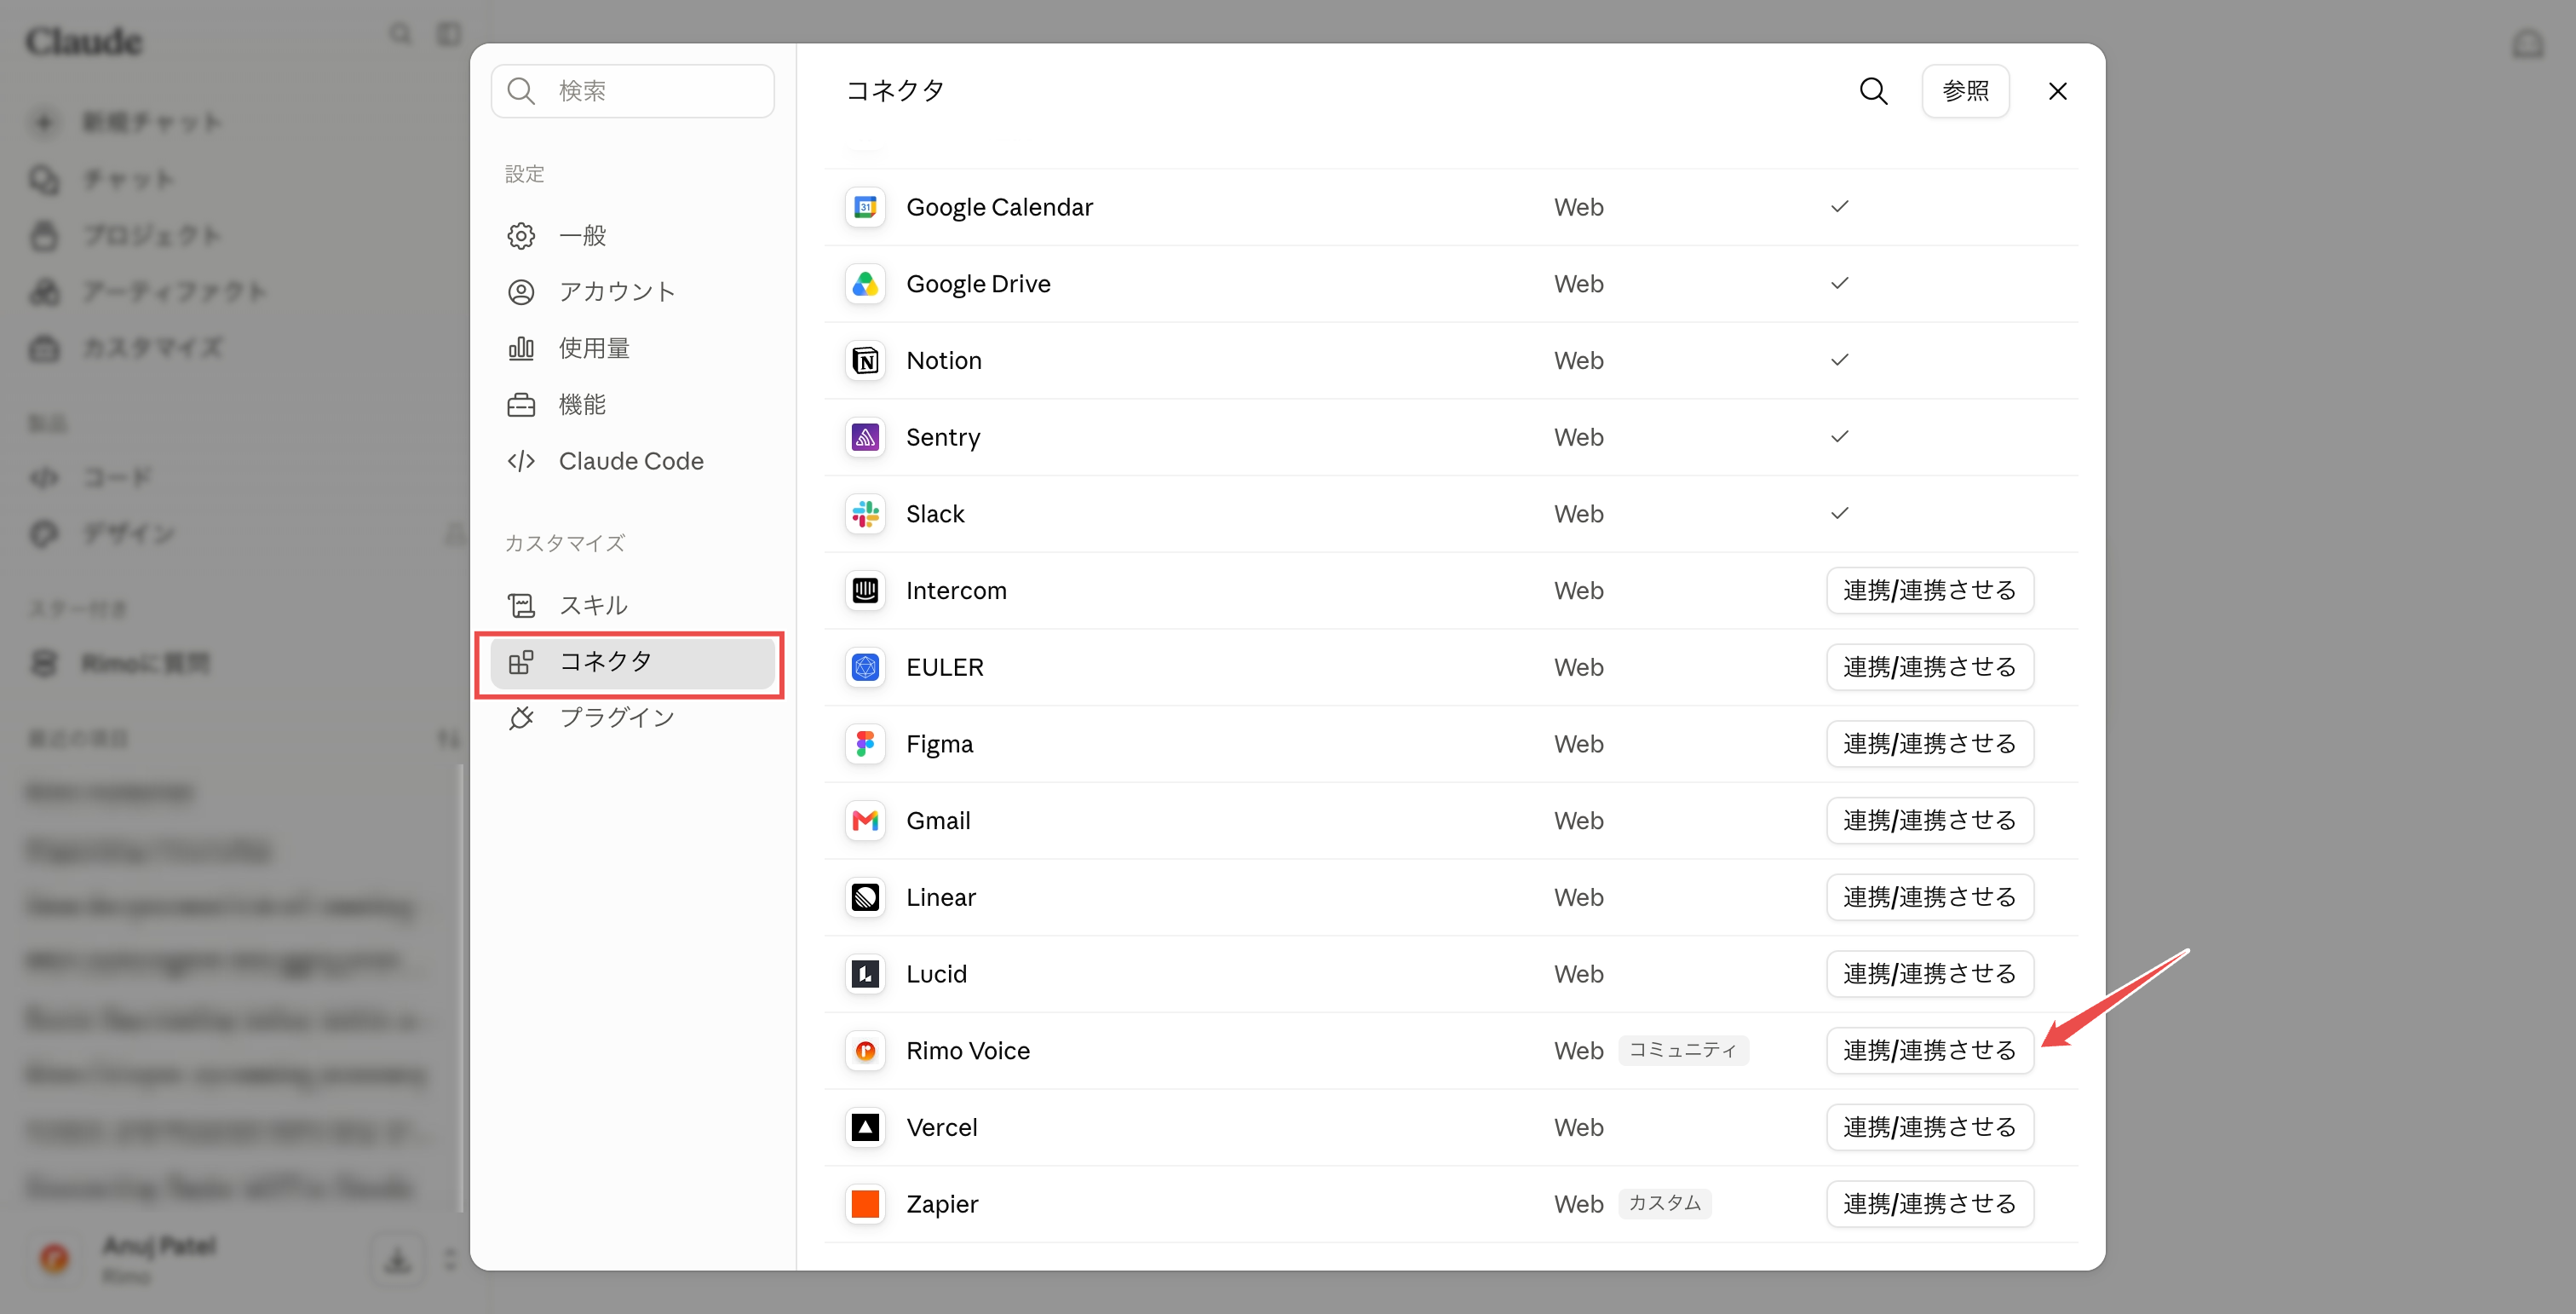Open Claude Code settings
Screen dimensions: 2576x1314
click(x=632, y=461)
